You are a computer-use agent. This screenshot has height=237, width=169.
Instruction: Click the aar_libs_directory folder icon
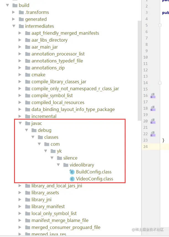[x=28, y=40]
